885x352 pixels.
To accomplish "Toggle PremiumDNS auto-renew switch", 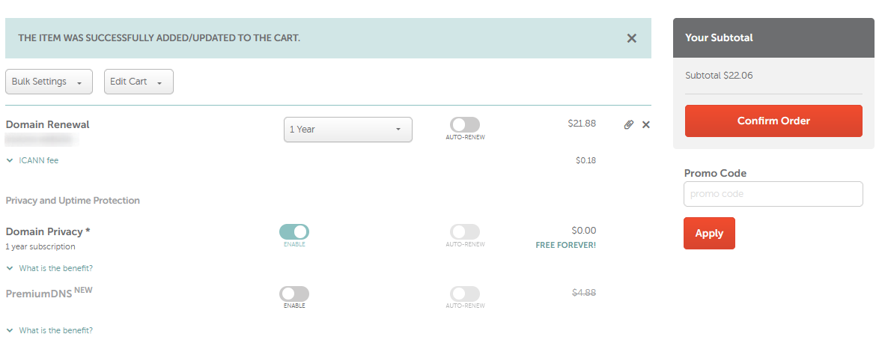I will coord(465,294).
